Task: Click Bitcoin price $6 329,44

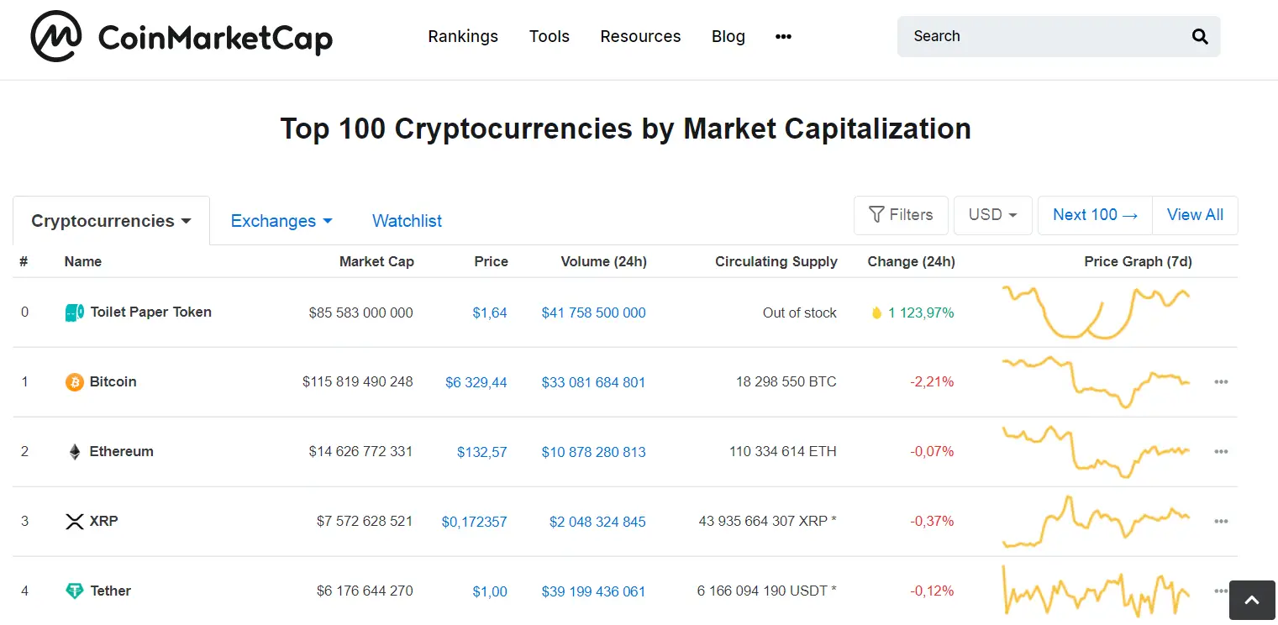Action: 476,382
